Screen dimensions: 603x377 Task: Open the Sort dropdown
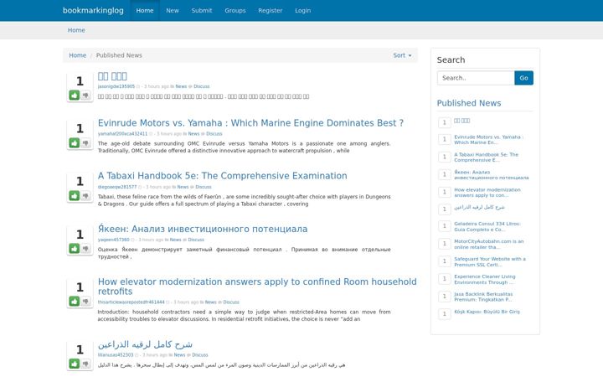(x=402, y=55)
